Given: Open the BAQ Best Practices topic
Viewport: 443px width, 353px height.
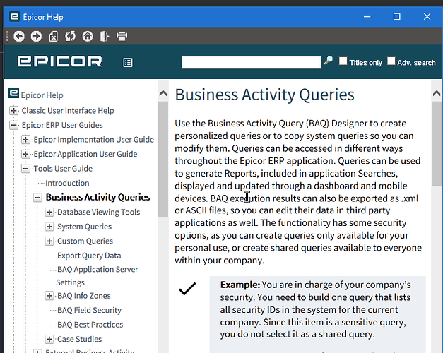Looking at the screenshot, I should point(90,325).
